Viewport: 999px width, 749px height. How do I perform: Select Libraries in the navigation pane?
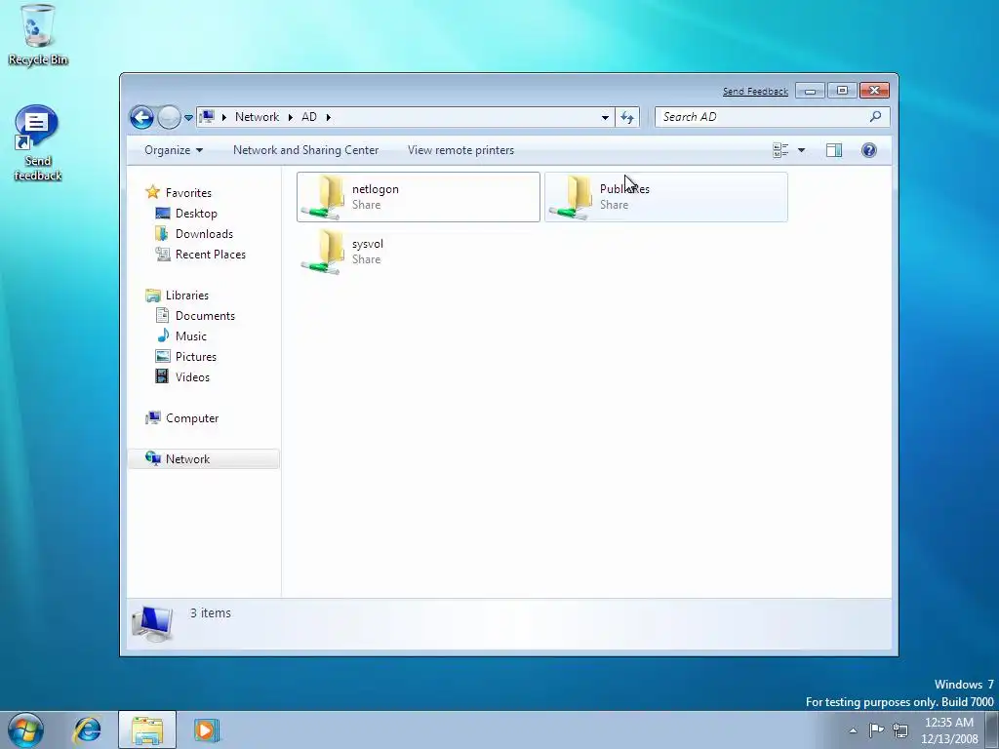tap(186, 296)
